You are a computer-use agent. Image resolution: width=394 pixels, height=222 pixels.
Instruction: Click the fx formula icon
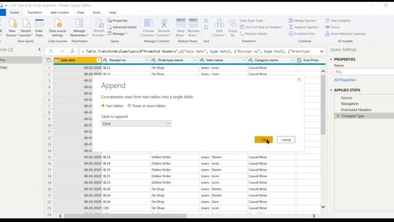(x=73, y=51)
